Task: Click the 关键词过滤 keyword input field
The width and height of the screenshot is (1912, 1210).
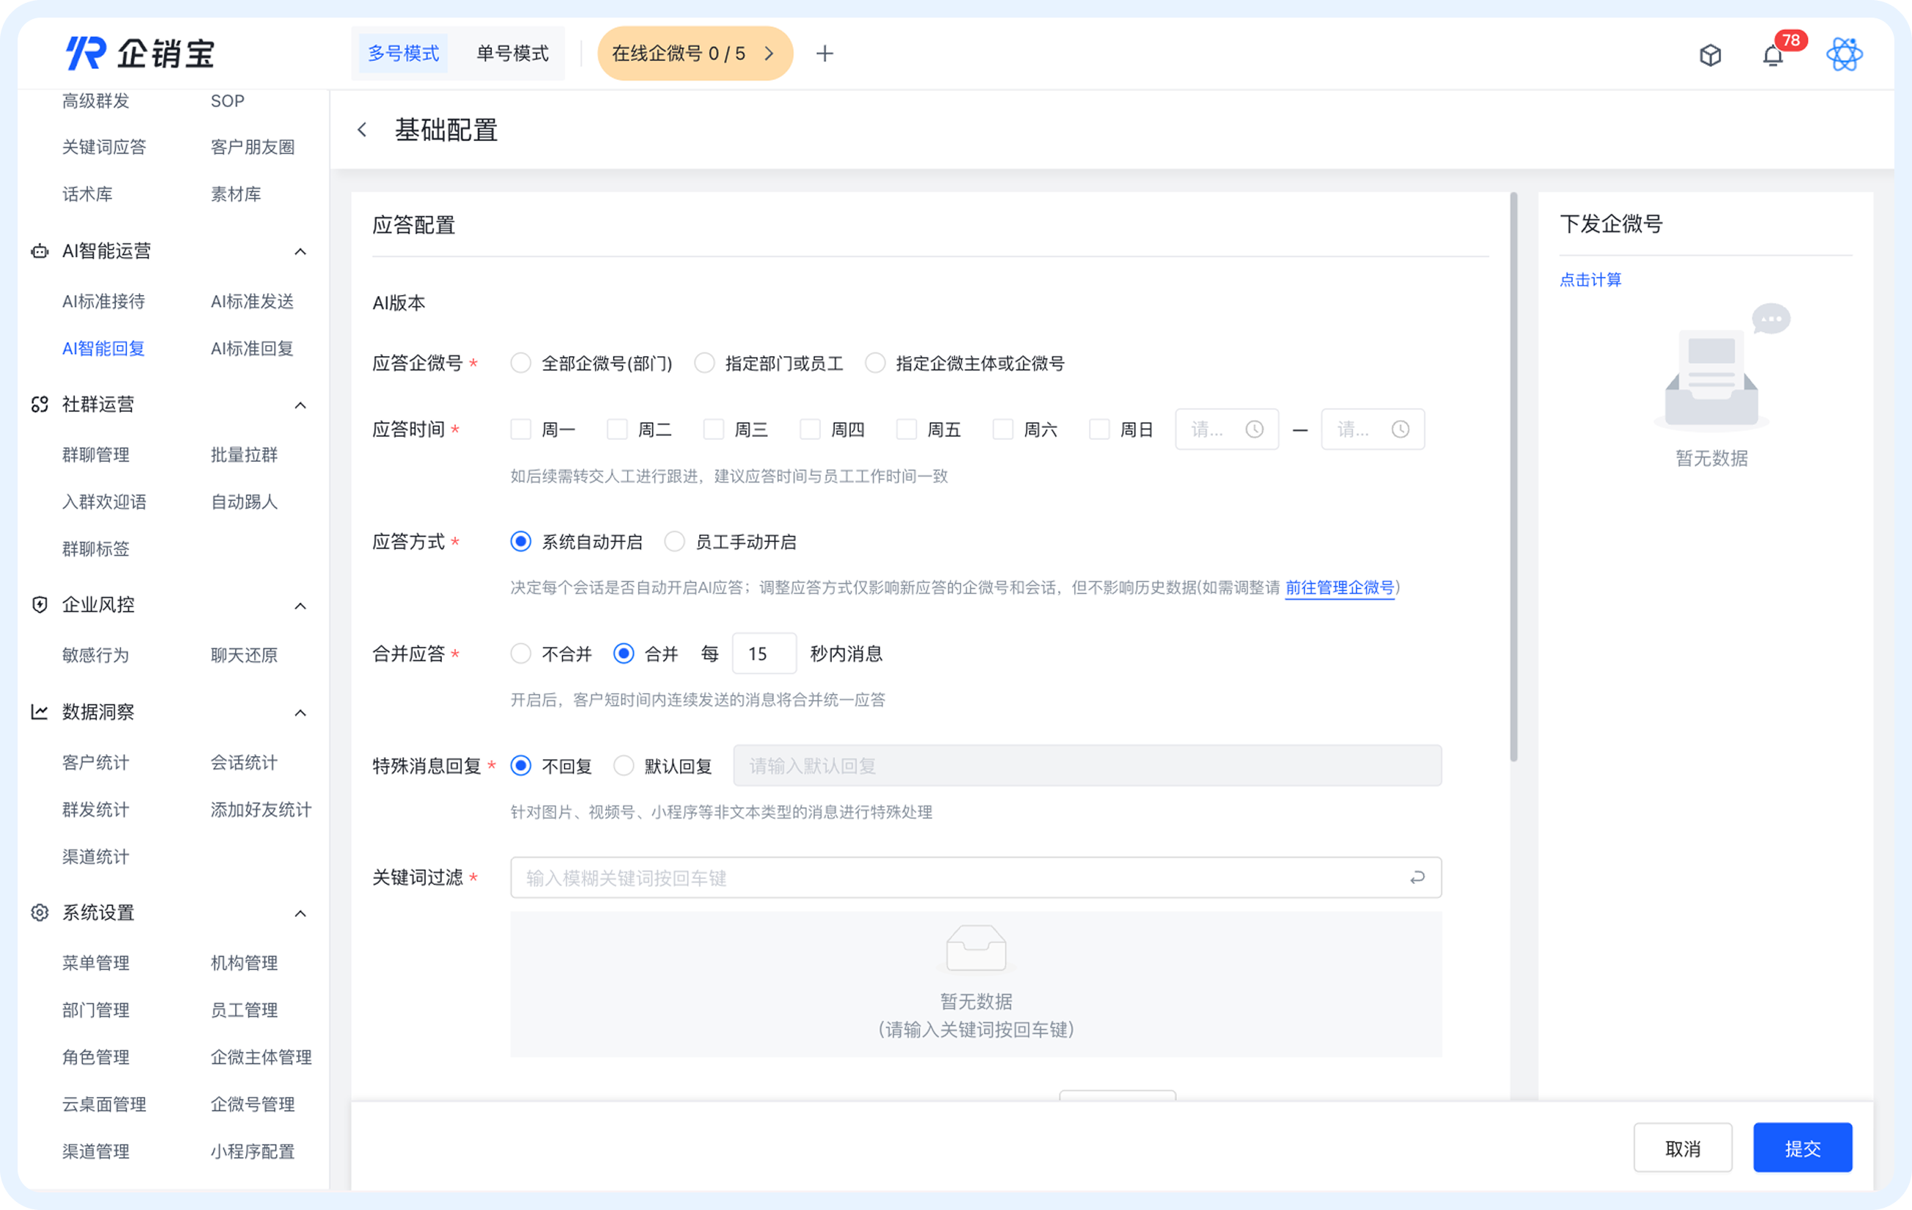Action: coord(975,877)
